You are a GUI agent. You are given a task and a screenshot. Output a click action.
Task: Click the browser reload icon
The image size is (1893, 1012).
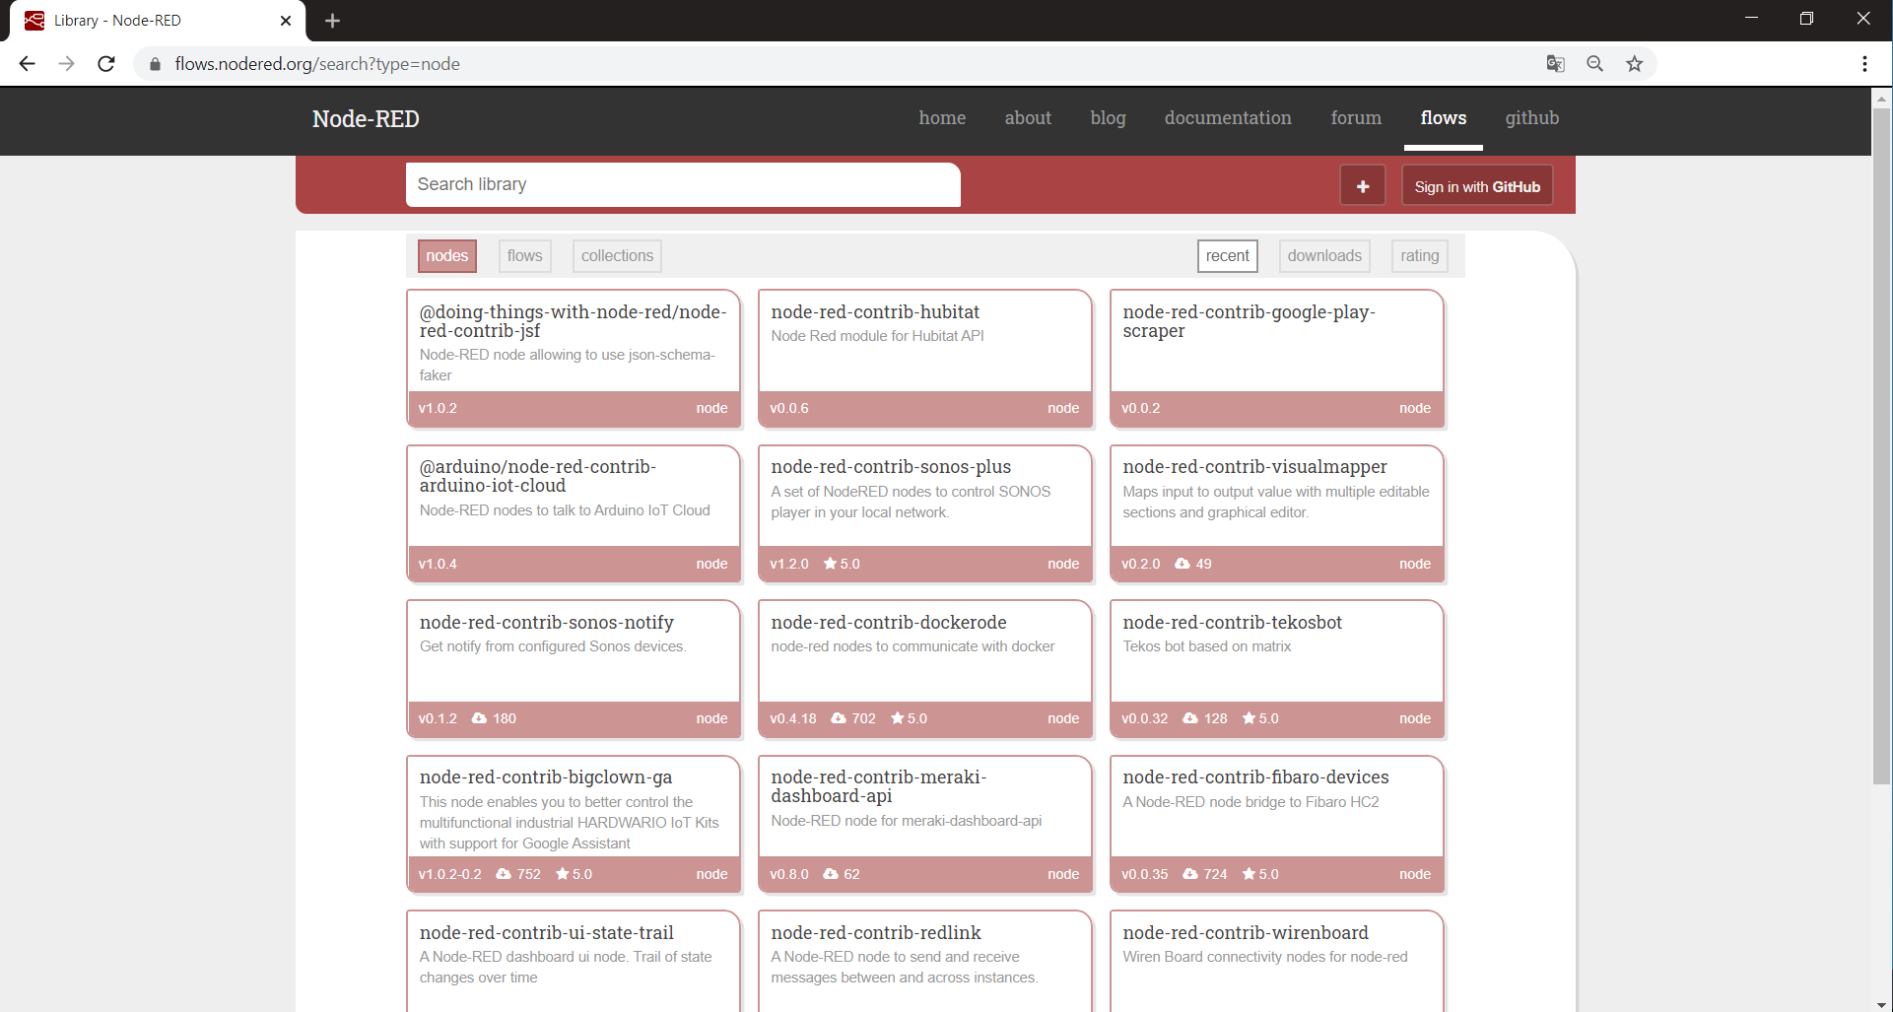[x=106, y=64]
